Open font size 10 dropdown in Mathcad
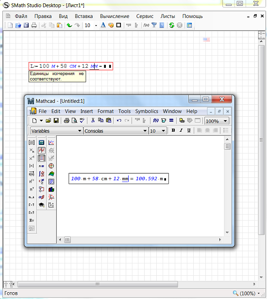This screenshot has width=267, height=299. (x=163, y=131)
